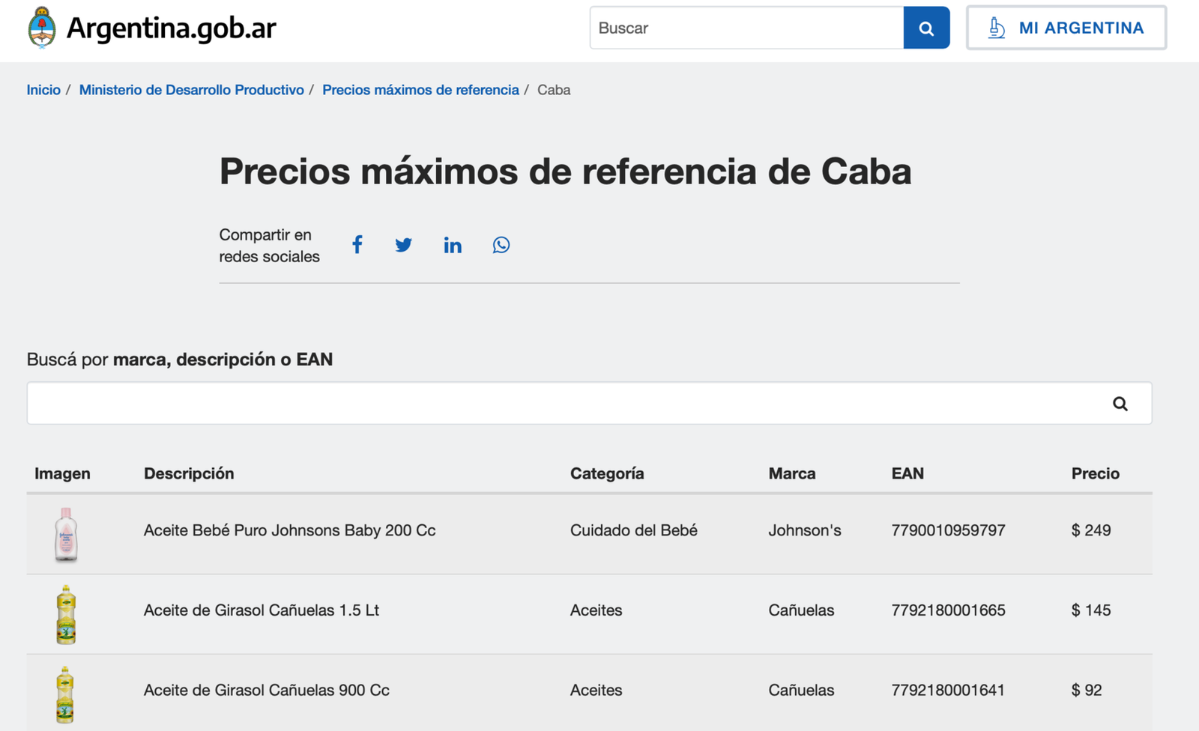This screenshot has width=1199, height=731.
Task: Select 'Aceite de Girasol Cañuelas 900 Cc'
Action: click(267, 690)
